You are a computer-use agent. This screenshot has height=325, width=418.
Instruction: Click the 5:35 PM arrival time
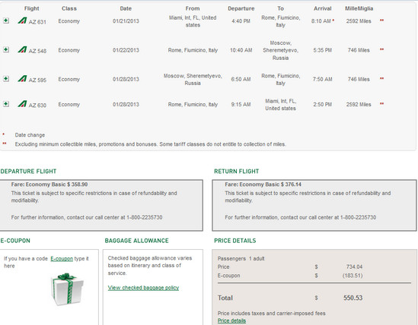pyautogui.click(x=323, y=50)
